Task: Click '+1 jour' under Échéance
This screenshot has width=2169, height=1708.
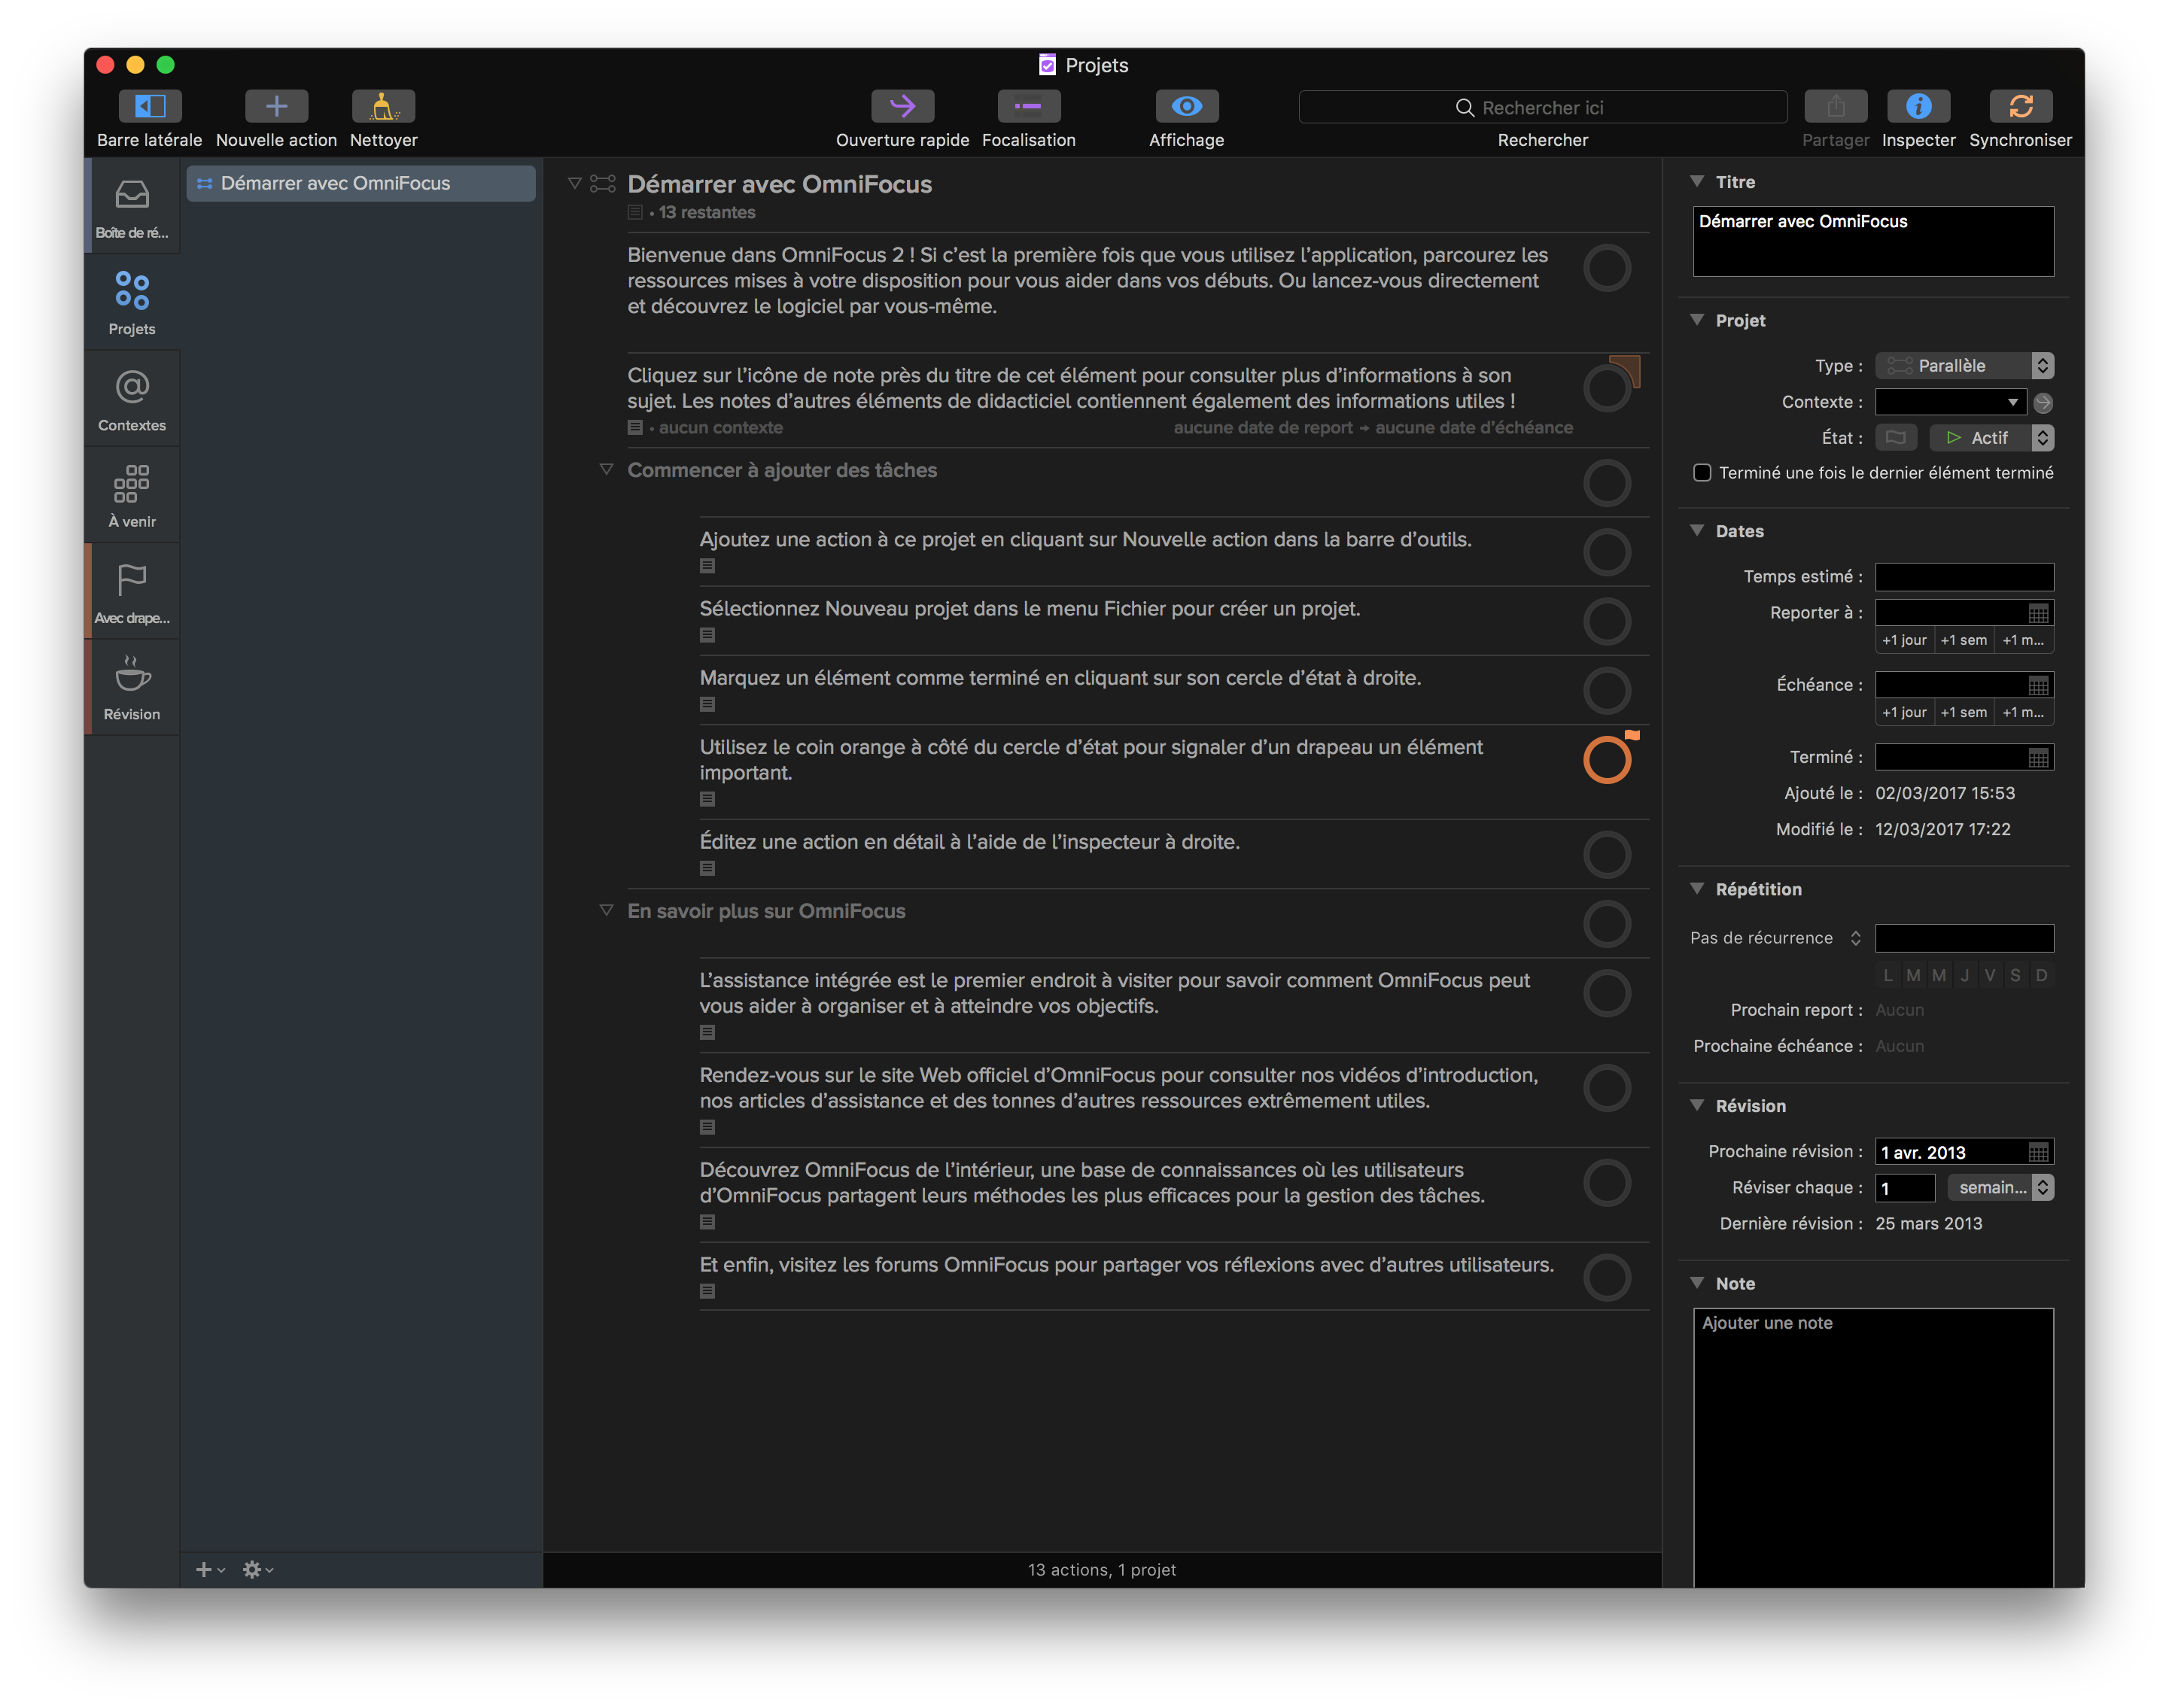Action: (x=1904, y=712)
